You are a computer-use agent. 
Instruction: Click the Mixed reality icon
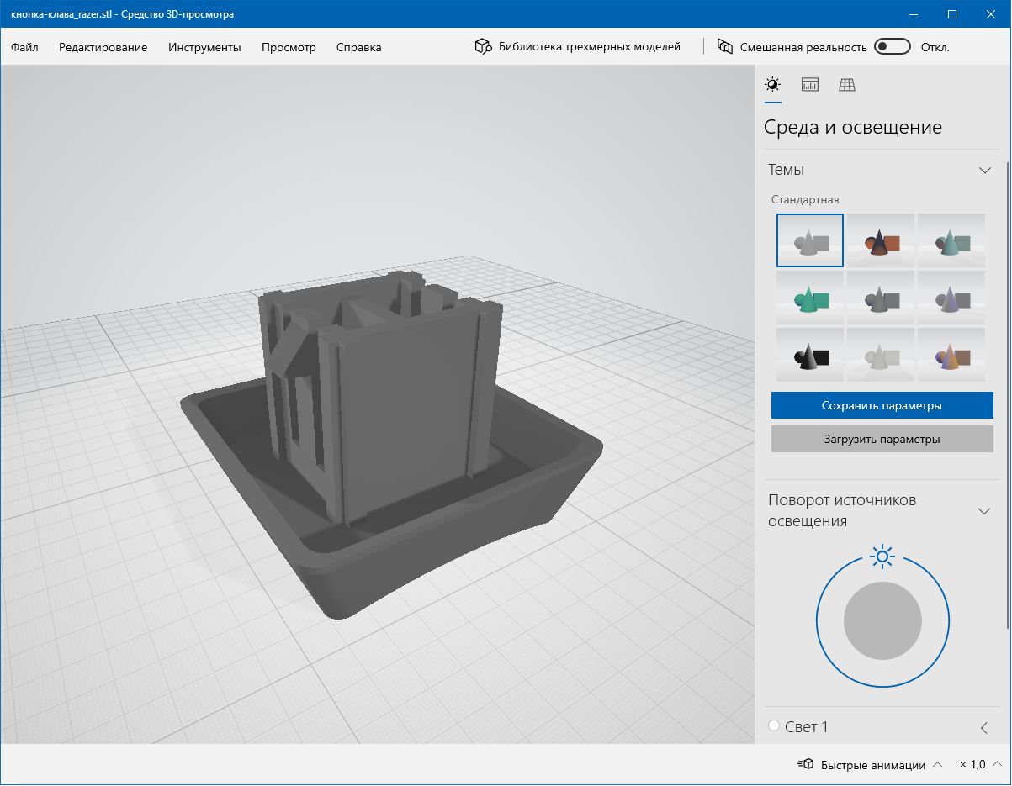[x=724, y=47]
